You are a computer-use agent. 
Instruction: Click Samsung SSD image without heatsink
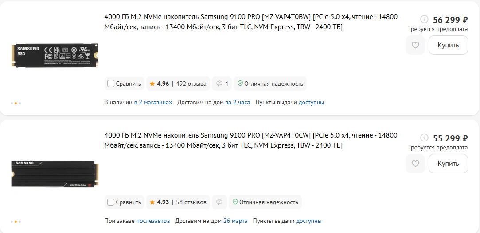click(x=55, y=56)
